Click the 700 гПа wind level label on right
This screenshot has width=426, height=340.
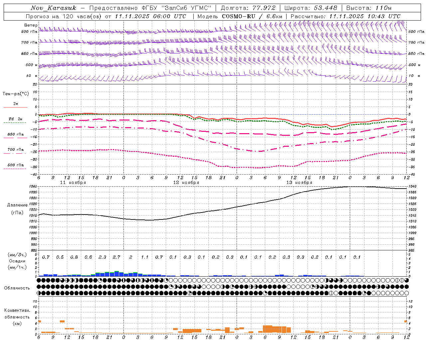coord(416,42)
